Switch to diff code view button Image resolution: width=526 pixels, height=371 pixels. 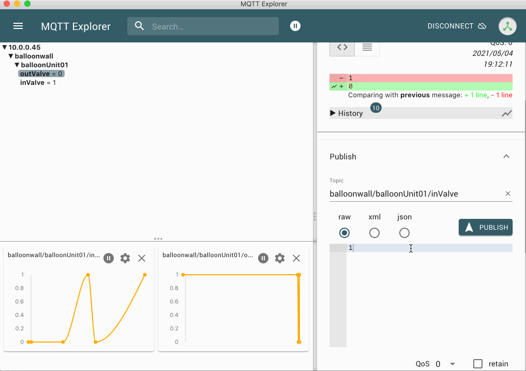coord(342,47)
